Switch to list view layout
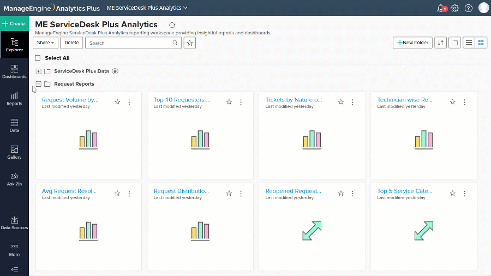Viewport: 491px width, 276px height. click(x=468, y=43)
